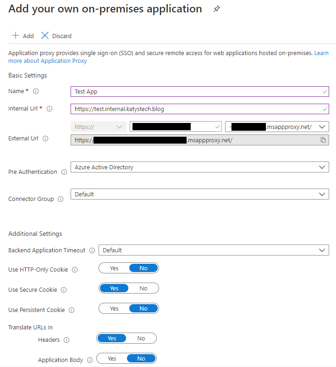The width and height of the screenshot is (336, 367).
Task: Click the pin icon beside the page title
Action: click(x=217, y=9)
